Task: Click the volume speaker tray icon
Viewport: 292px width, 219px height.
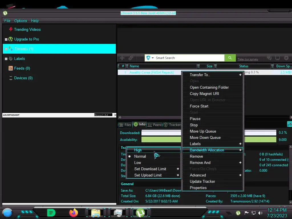Action: (260, 213)
